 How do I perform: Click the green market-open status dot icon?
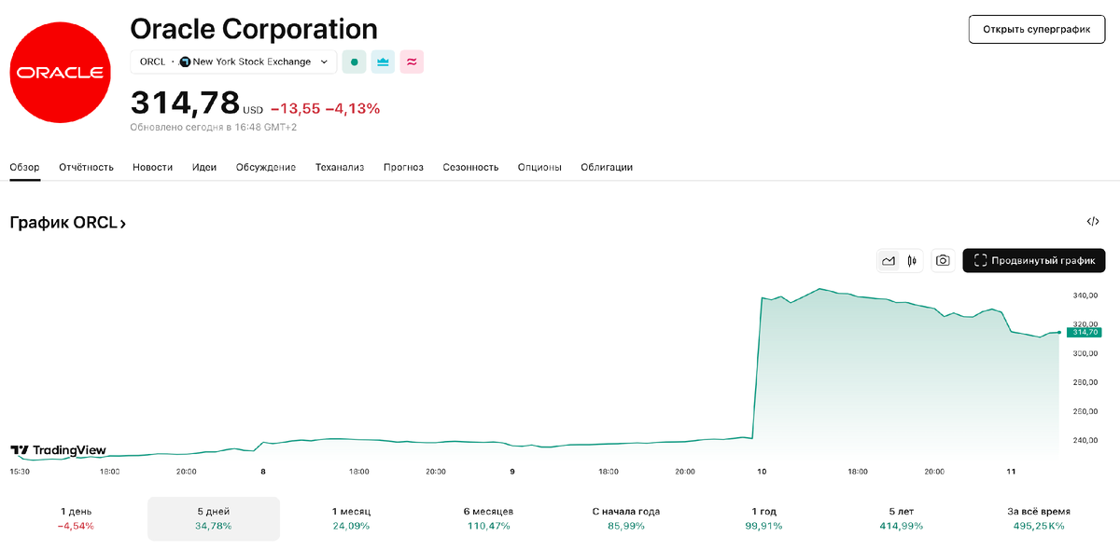click(354, 62)
